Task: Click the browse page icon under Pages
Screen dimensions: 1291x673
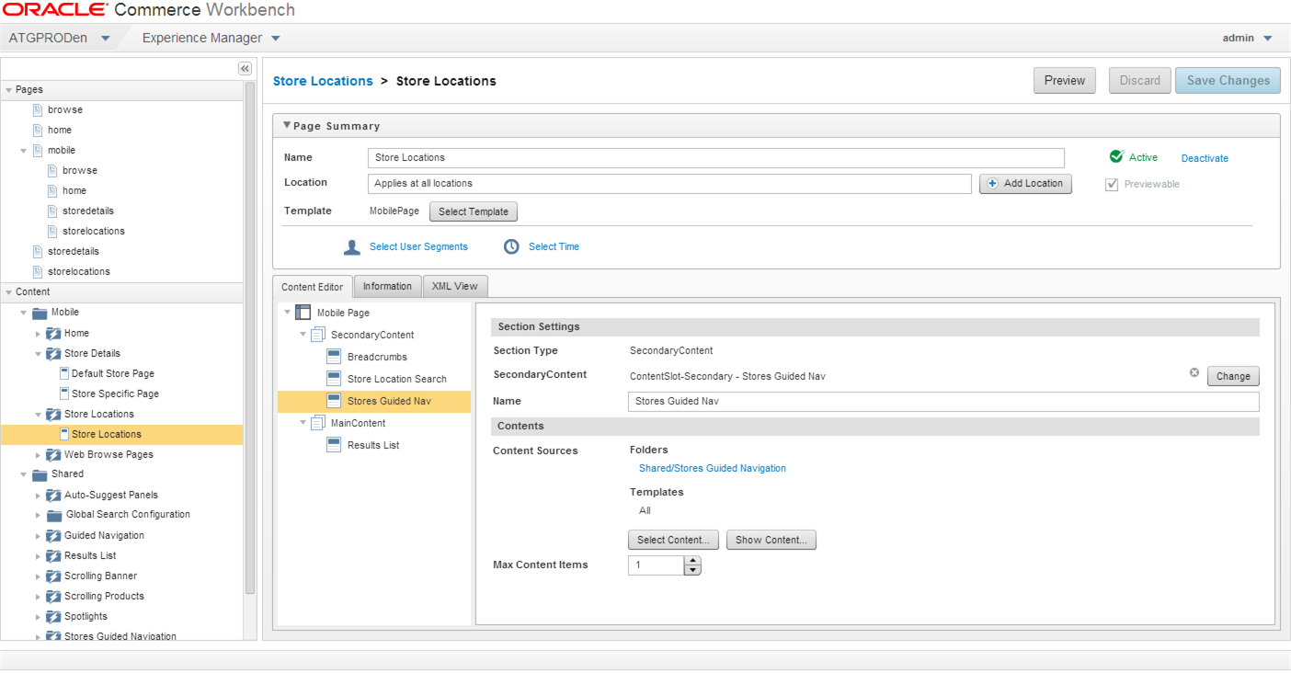Action: (x=38, y=109)
